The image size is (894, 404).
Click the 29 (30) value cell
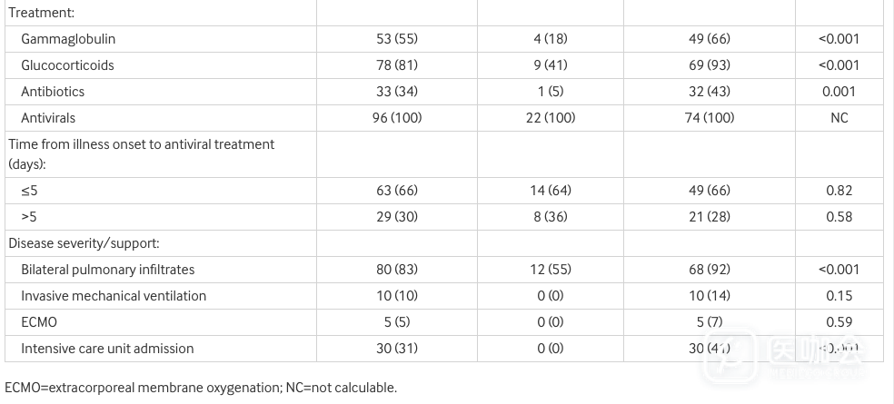click(396, 217)
